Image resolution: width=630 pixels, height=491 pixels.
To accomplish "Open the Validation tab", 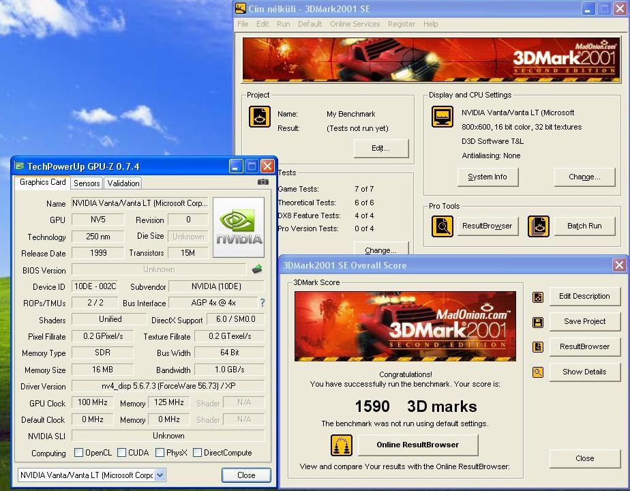I will pyautogui.click(x=123, y=183).
